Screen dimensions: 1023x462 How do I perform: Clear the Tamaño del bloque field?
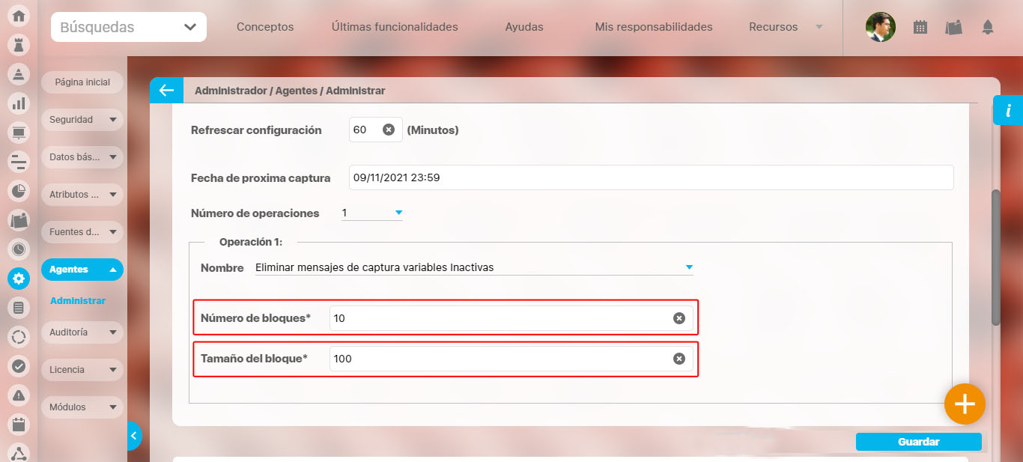[x=679, y=359]
